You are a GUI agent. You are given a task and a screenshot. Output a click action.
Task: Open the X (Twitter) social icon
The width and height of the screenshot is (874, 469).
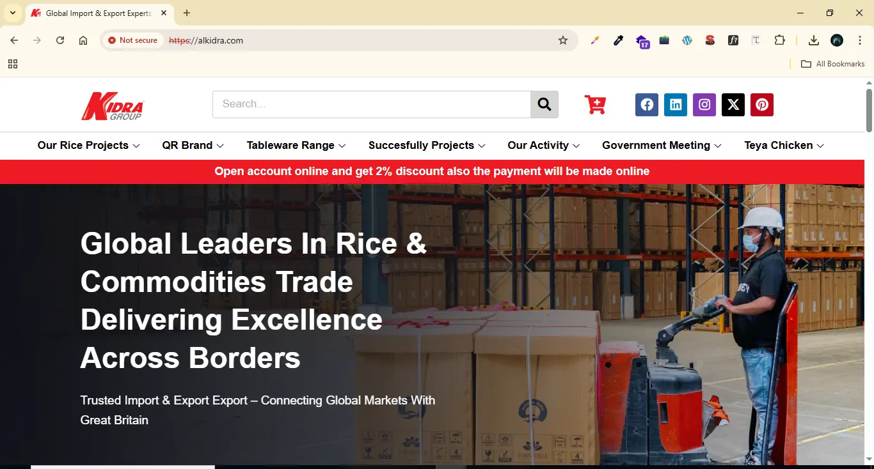(733, 105)
